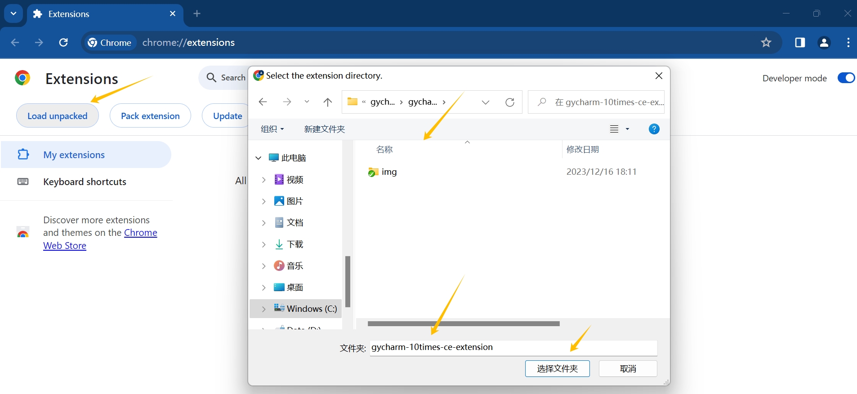Expand 视频 folder node
The width and height of the screenshot is (857, 394).
(264, 180)
